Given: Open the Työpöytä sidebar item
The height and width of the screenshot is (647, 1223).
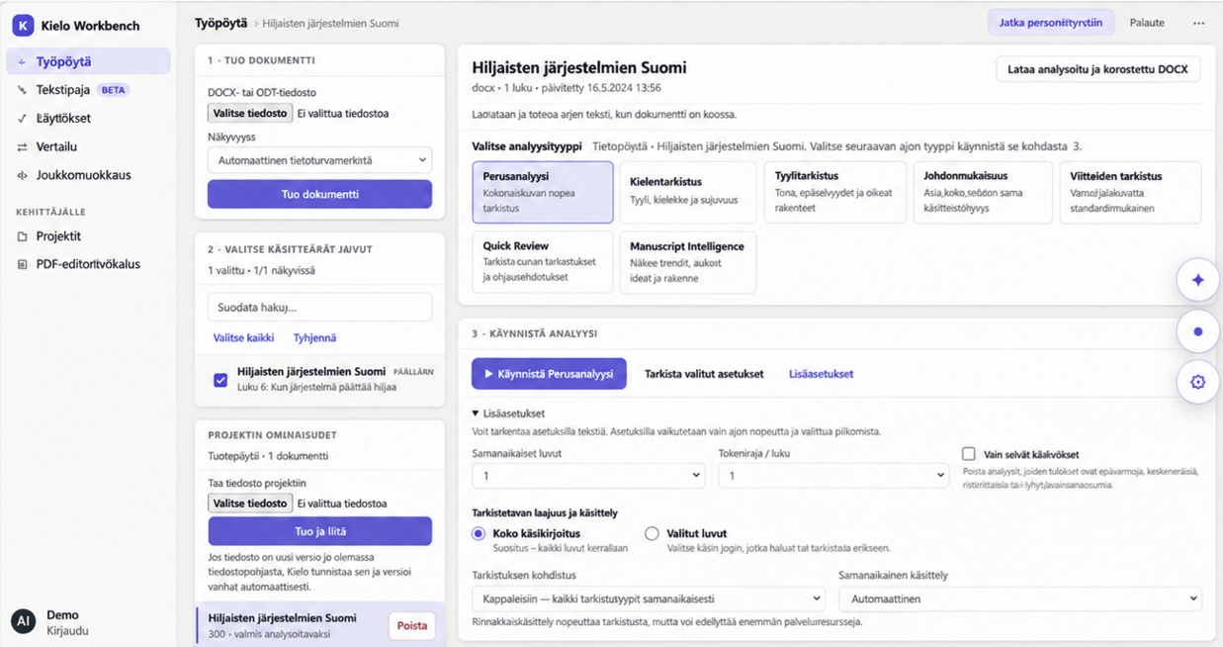Looking at the screenshot, I should (88, 61).
